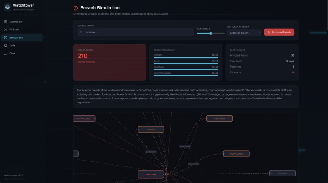Navigate to the Drift page label
This screenshot has width=328, height=183.
pyautogui.click(x=12, y=46)
